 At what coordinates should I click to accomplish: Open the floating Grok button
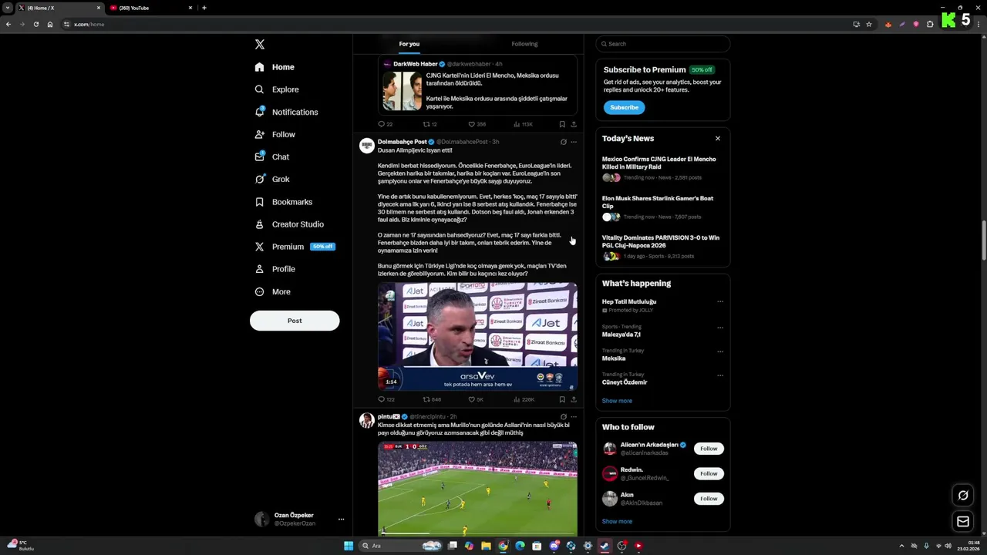click(x=963, y=495)
